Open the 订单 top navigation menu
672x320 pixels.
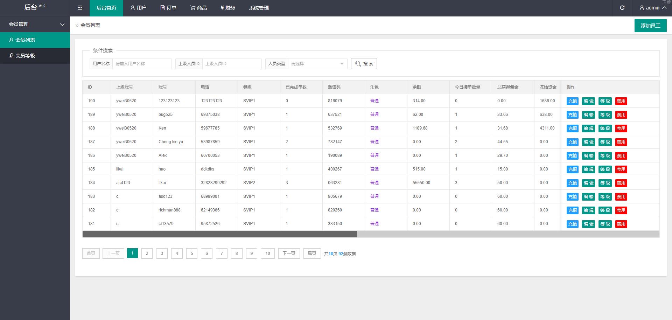[x=168, y=8]
